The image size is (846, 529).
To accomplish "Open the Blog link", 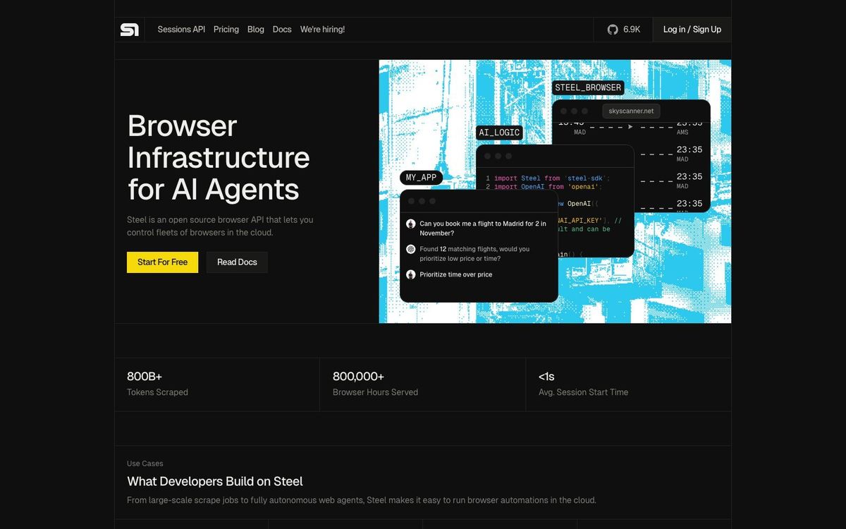I will [x=256, y=30].
